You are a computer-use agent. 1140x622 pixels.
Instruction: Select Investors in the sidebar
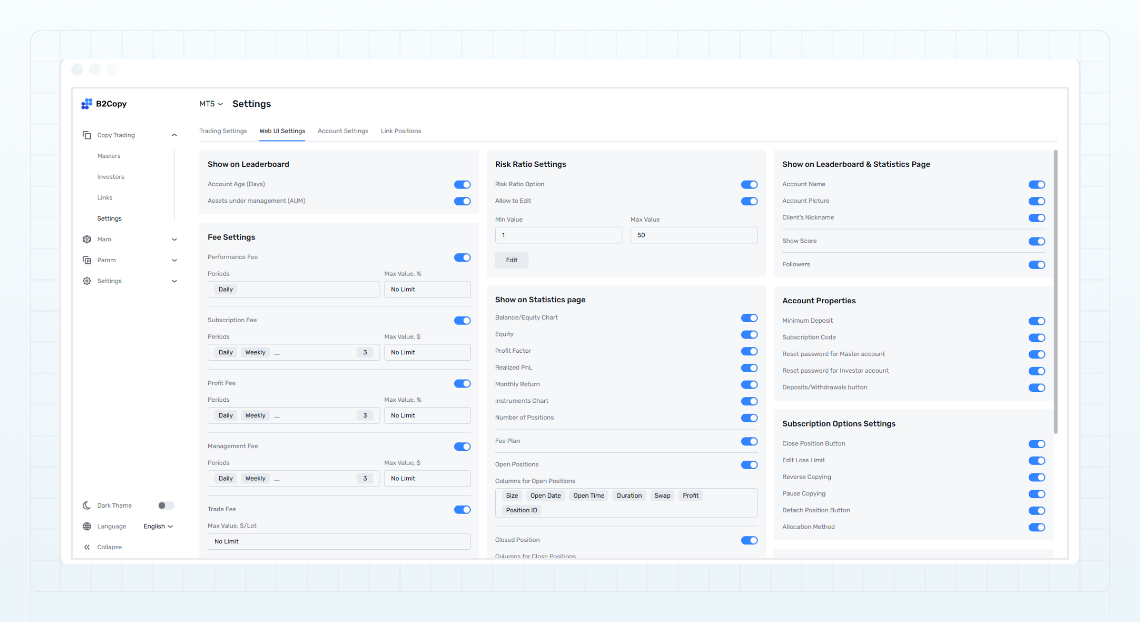[110, 177]
